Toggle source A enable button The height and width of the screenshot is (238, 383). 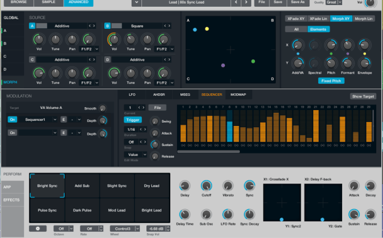point(32,26)
